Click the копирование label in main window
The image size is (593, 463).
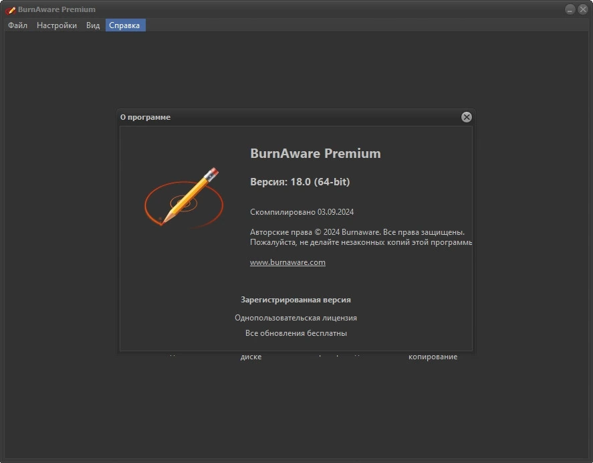[433, 357]
